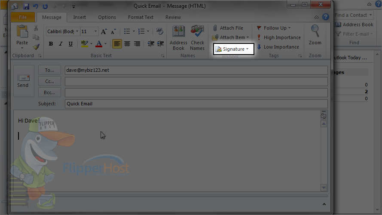382x215 pixels.
Task: Toggle Center text alignment
Action: point(127,44)
